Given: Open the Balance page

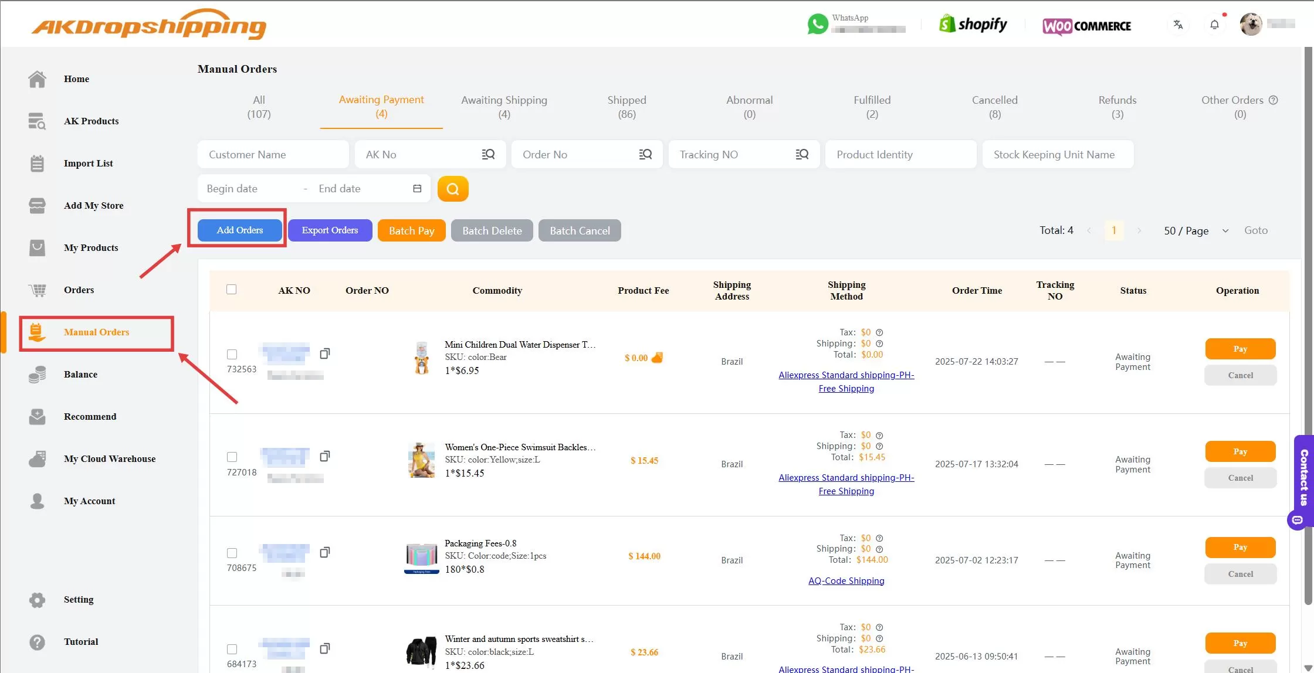Looking at the screenshot, I should pos(80,374).
